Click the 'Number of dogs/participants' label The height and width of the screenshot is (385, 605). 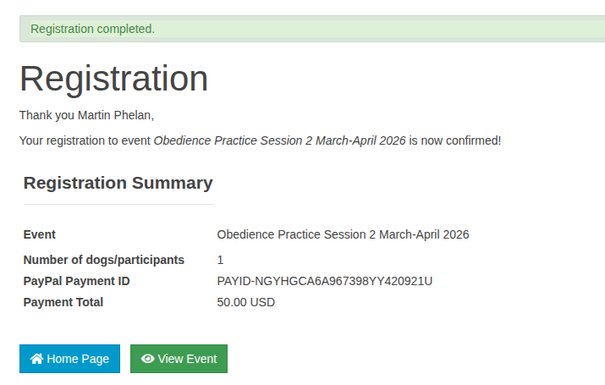(104, 260)
